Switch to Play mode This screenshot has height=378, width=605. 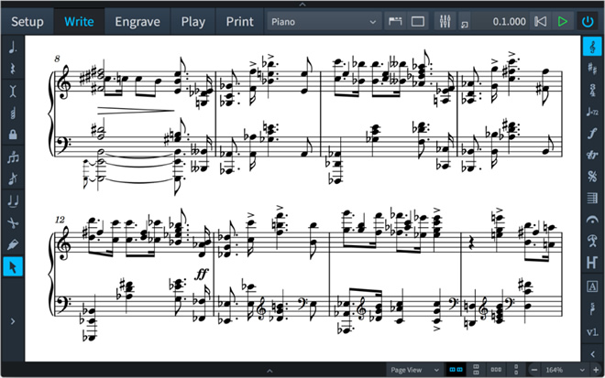pyautogui.click(x=192, y=22)
